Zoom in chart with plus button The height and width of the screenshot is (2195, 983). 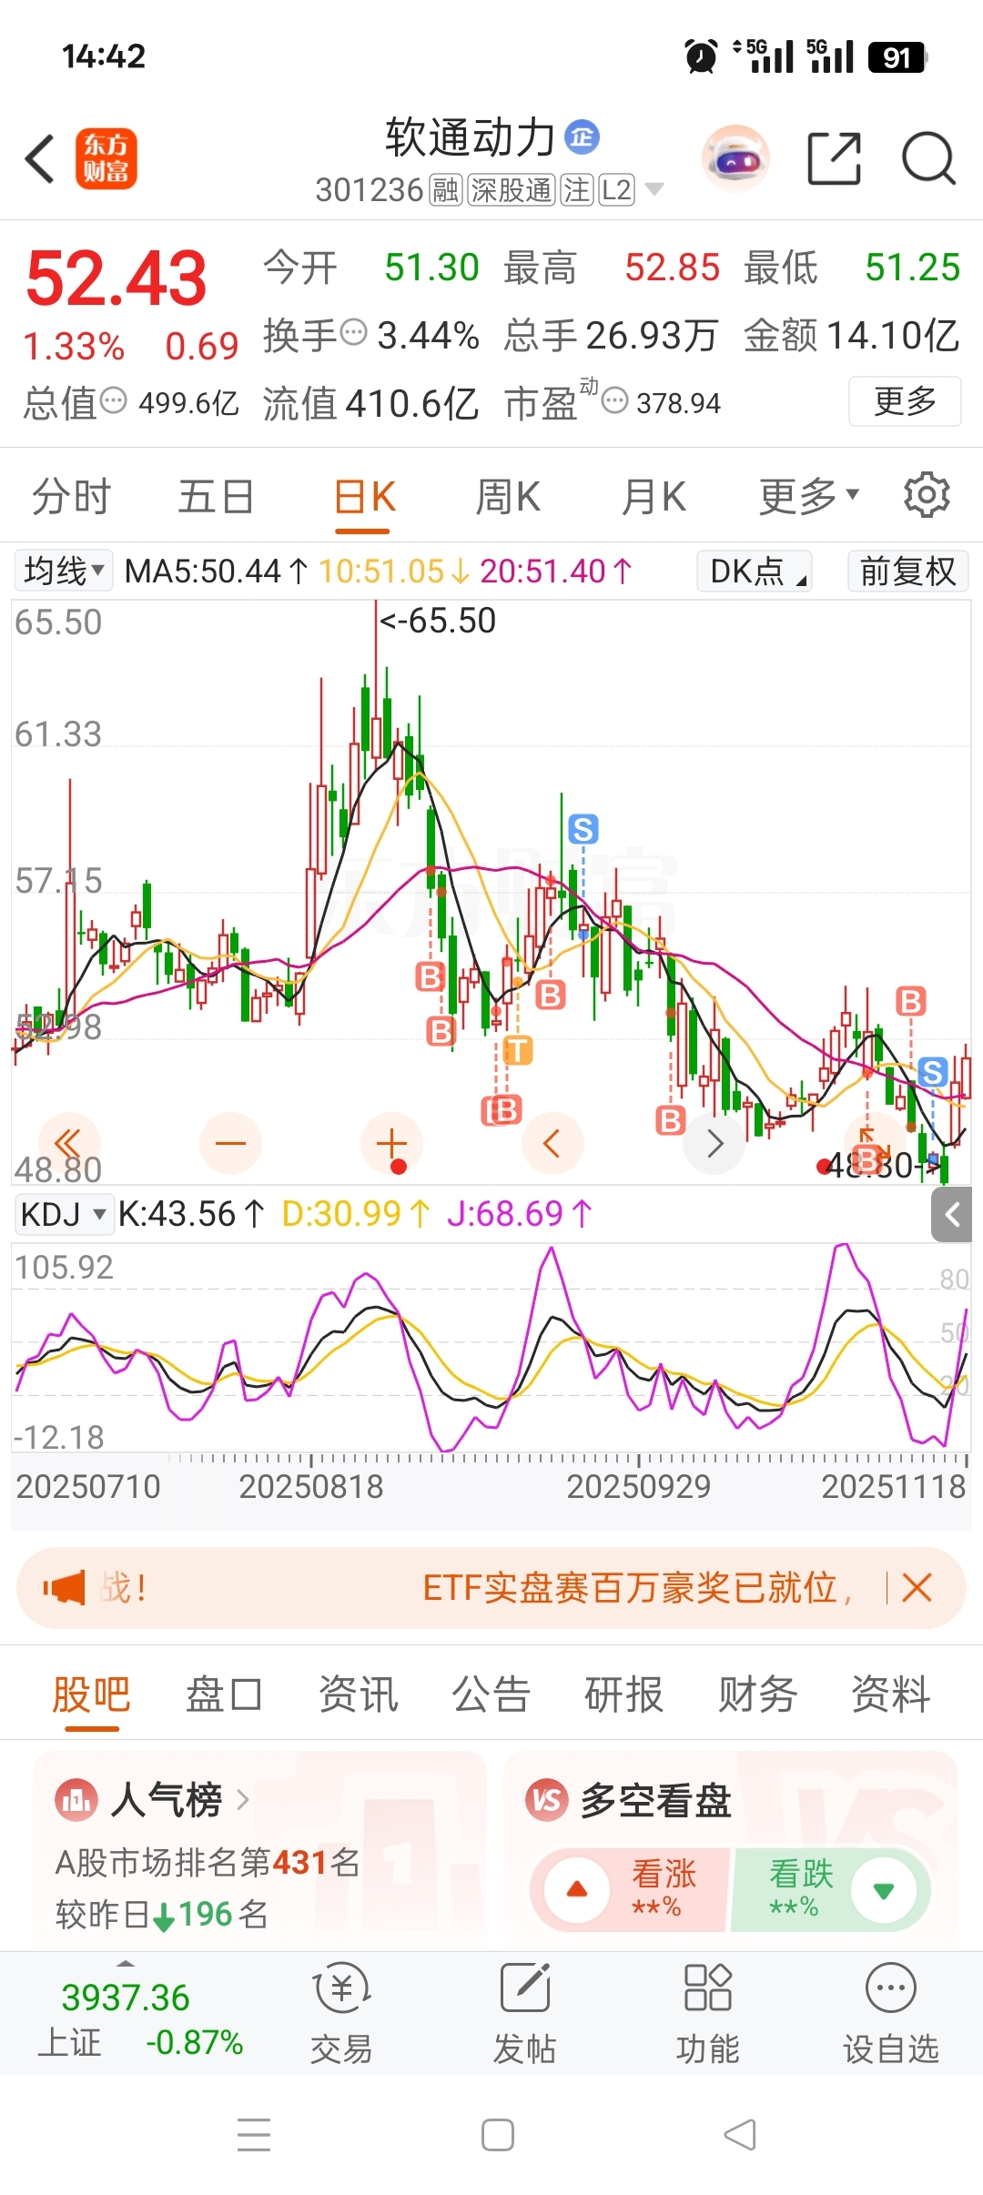click(x=391, y=1143)
